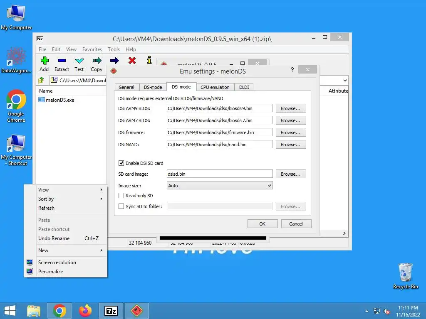This screenshot has height=319, width=426.
Task: Click the Extract icon in 7-Zip toolbar
Action: click(x=62, y=61)
